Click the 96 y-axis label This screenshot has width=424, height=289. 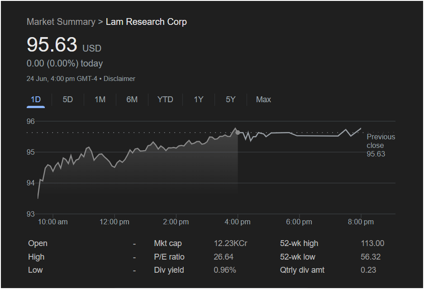tap(31, 121)
